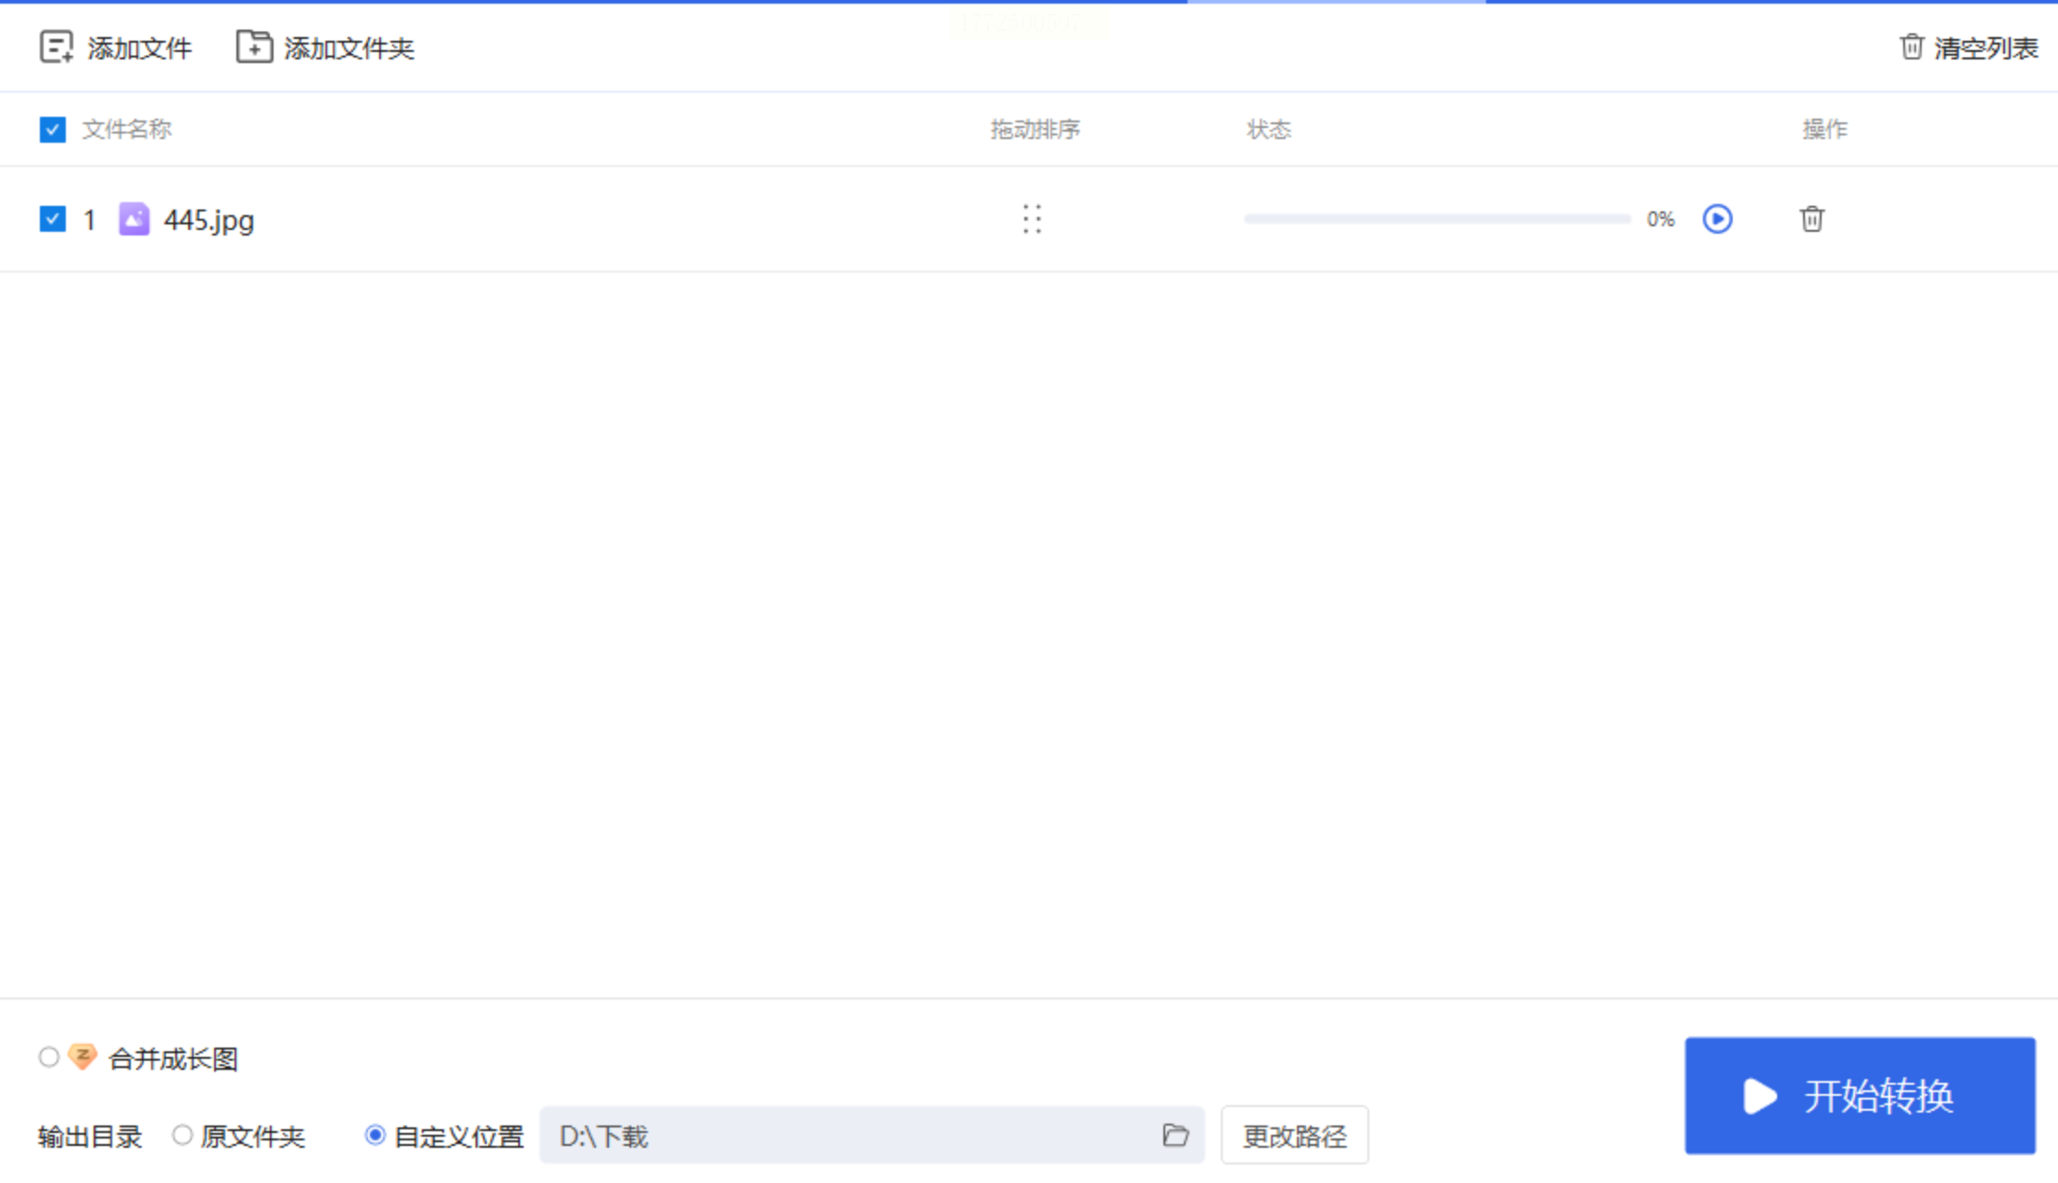Enable the merge into long image option
2058x1183 pixels.
[48, 1057]
